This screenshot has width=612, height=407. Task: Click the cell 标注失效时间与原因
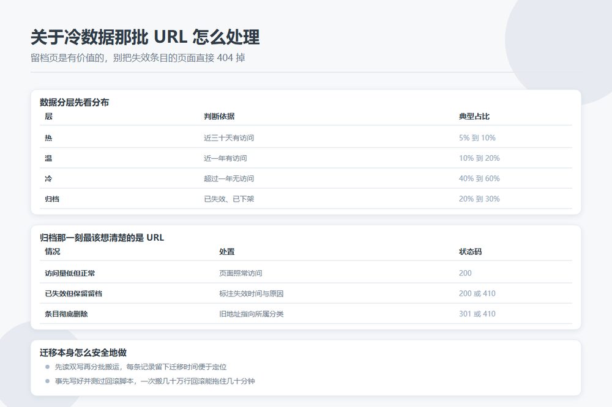pyautogui.click(x=252, y=293)
